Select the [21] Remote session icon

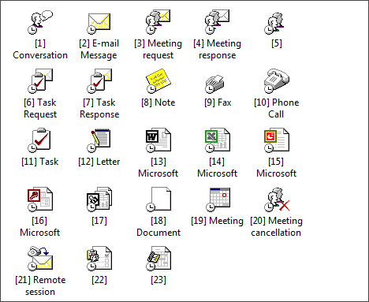[40, 259]
